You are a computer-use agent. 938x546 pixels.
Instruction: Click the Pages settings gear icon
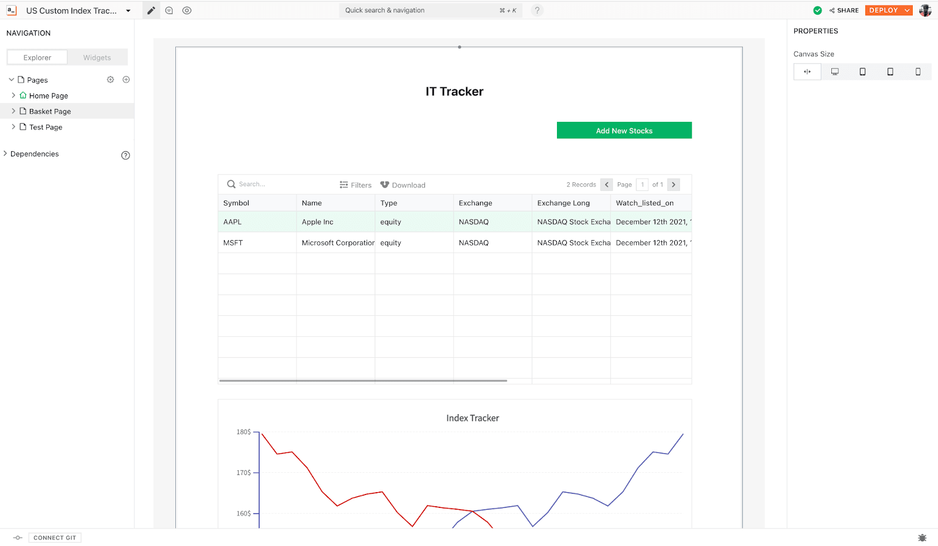pyautogui.click(x=110, y=80)
